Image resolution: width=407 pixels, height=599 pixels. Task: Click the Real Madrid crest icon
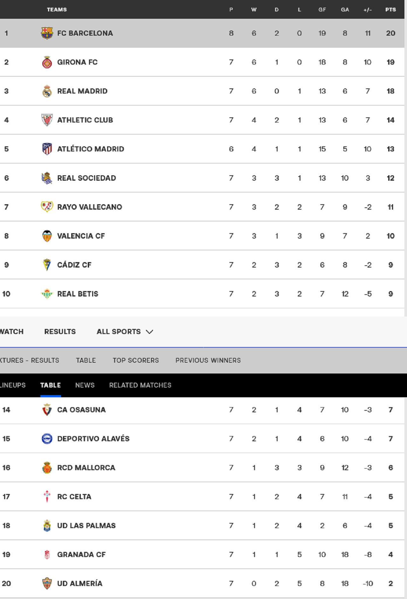point(47,91)
